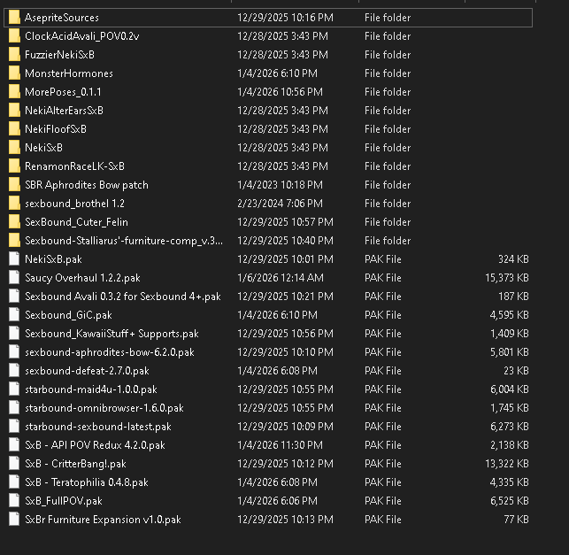The width and height of the screenshot is (569, 555).
Task: Click the date 1/4/2023 10:18 PM
Action: tap(281, 185)
